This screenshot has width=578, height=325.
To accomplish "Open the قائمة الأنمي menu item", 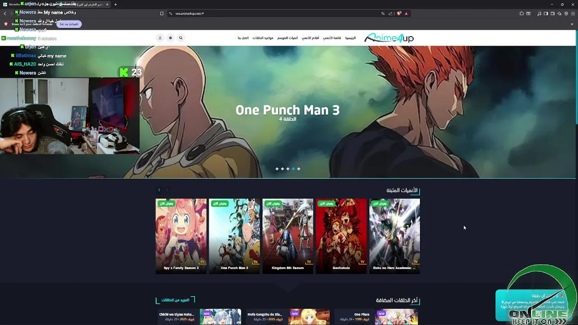I will [x=332, y=38].
